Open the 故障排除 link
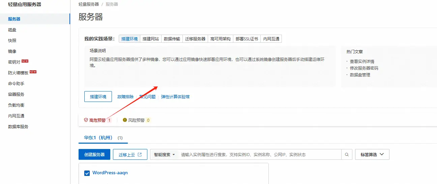The height and width of the screenshot is (184, 437). (125, 97)
